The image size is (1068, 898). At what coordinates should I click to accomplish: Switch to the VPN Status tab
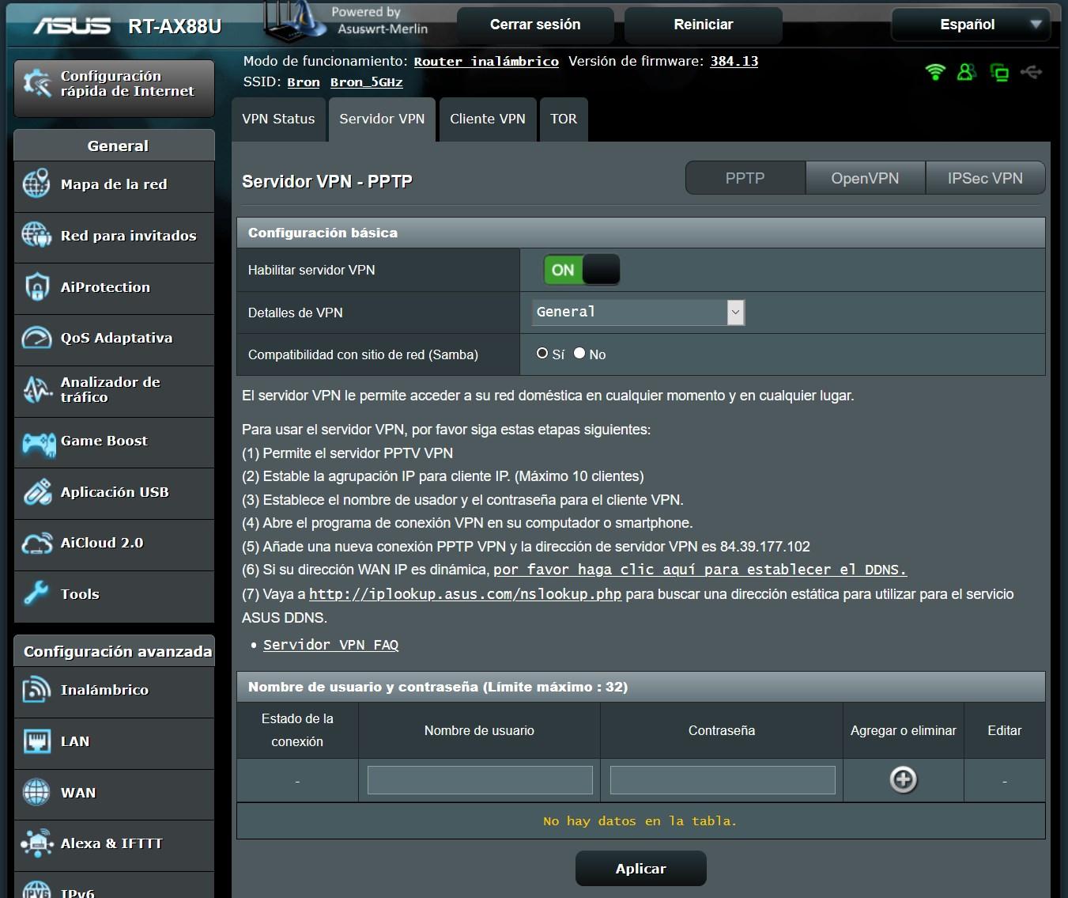278,119
